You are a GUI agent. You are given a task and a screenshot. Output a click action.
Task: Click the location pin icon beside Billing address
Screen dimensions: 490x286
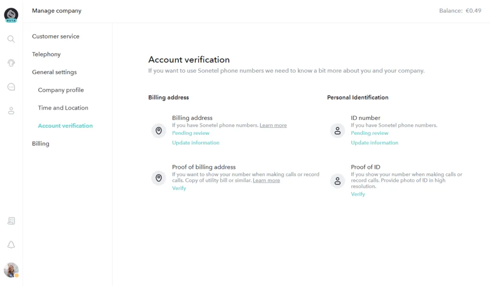click(x=159, y=131)
